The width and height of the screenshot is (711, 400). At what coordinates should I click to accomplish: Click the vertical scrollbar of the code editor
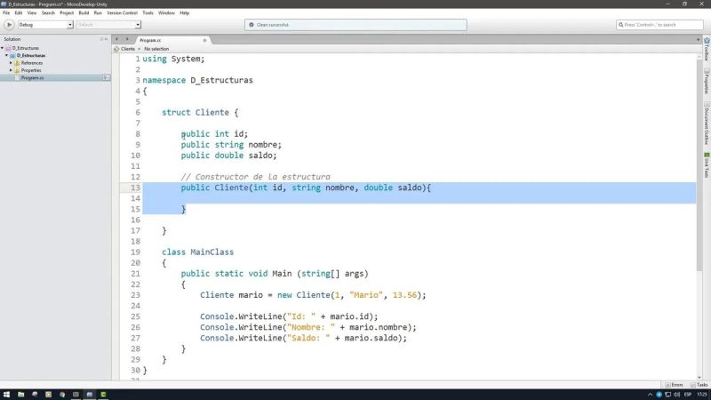[x=699, y=164]
